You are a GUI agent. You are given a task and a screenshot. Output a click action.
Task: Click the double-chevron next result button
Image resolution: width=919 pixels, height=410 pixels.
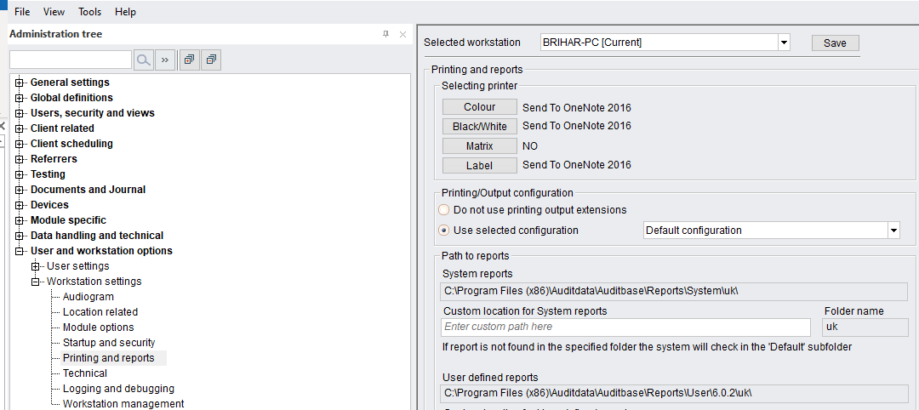tap(165, 60)
